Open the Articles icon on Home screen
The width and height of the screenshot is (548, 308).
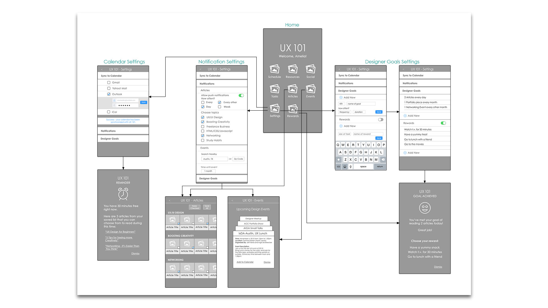pos(293,89)
